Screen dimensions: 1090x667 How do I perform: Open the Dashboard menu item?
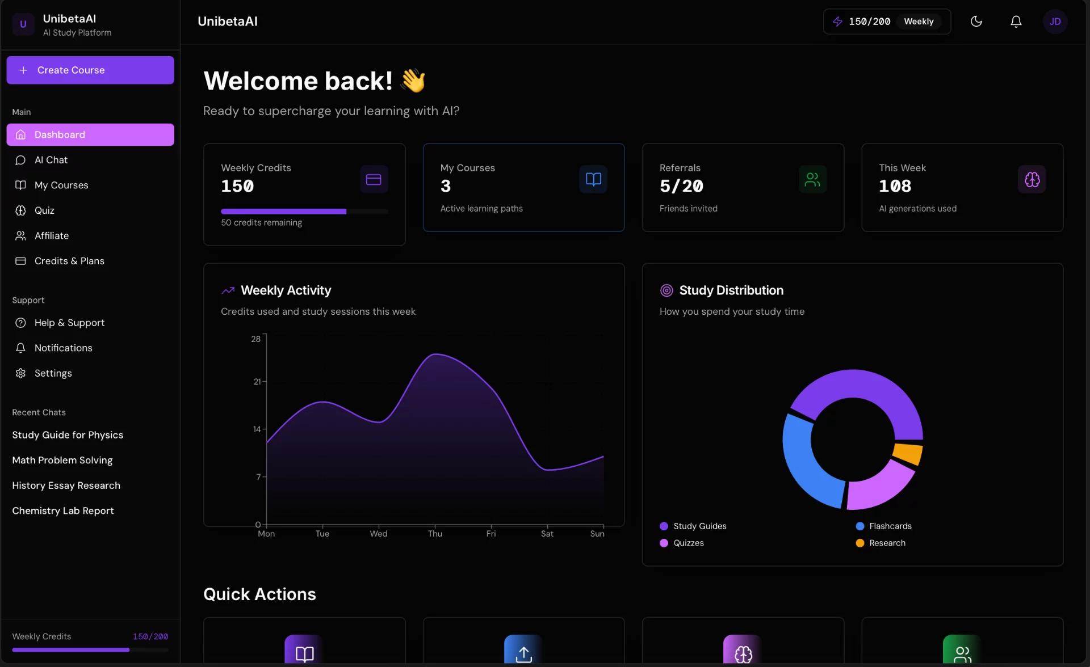coord(90,134)
